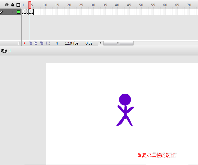
Task: Click the red text 重复第二帧的动作 on stage
Action: tap(156, 155)
